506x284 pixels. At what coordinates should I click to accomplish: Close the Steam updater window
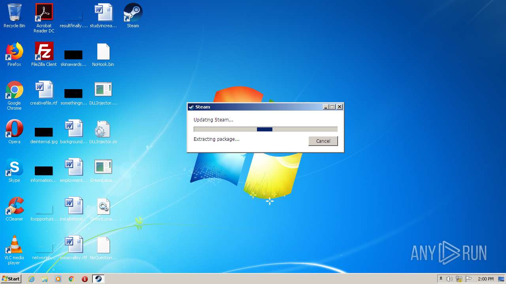340,107
